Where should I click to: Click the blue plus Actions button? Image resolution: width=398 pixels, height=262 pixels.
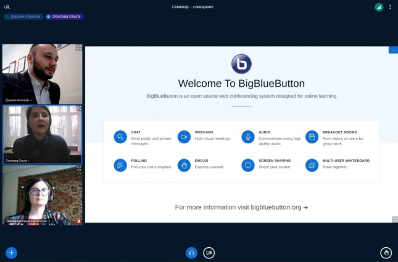tap(11, 252)
